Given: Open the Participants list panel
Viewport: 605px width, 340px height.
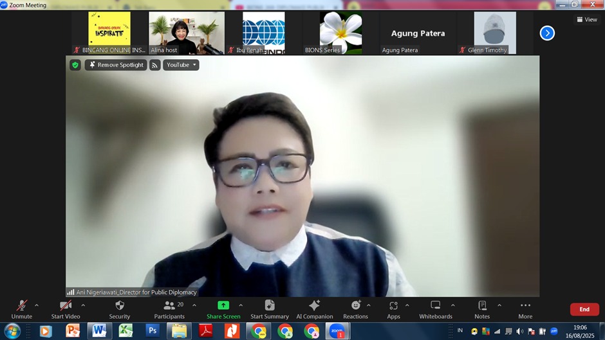Looking at the screenshot, I should 169,306.
